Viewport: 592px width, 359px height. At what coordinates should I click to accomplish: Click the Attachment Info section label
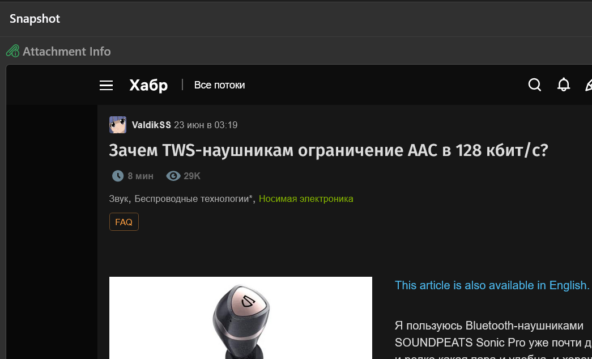pyautogui.click(x=67, y=51)
